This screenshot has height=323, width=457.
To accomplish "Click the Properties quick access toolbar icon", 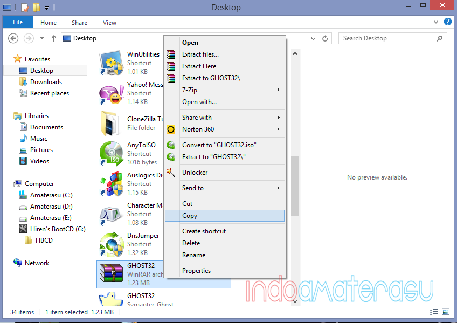I will tap(25, 7).
